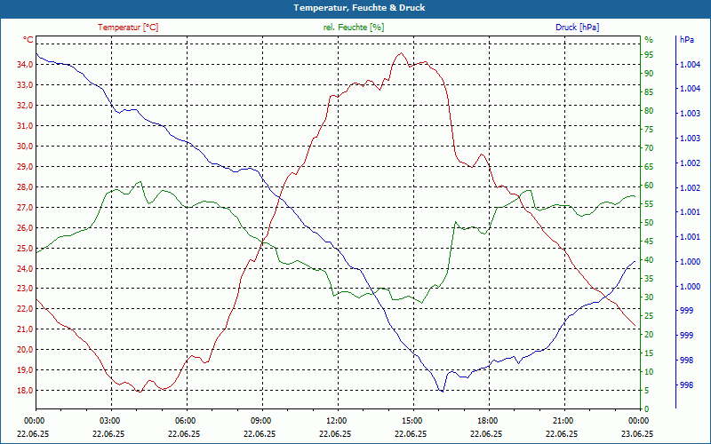711x444 pixels.
Task: Click the 22,0 temperature axis tick
Action: pos(25,309)
